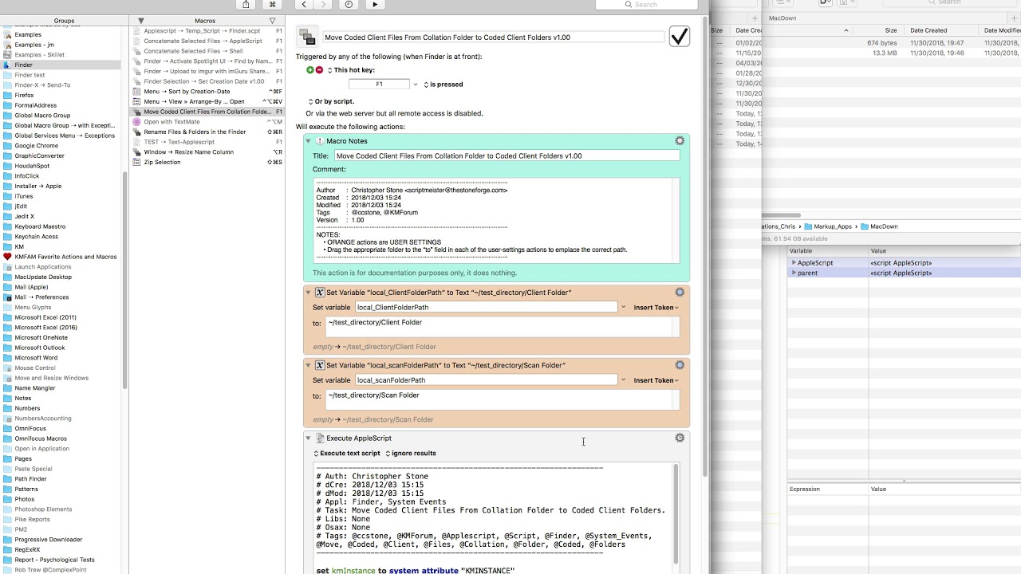The image size is (1021, 574).
Task: Open Insert Token menu for local_ClientFolderPath
Action: 656,307
